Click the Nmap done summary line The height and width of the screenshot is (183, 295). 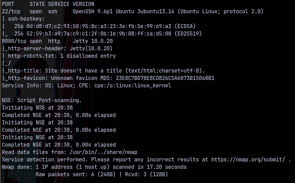(94, 167)
